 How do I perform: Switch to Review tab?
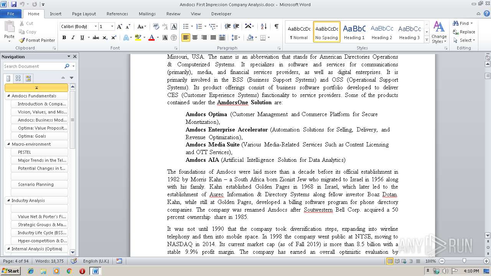click(x=173, y=14)
